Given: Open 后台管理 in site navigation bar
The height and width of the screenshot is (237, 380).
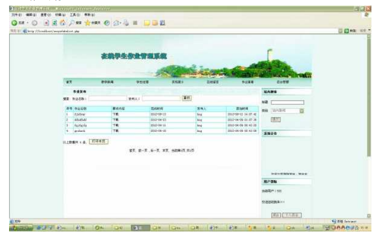Looking at the screenshot, I should tap(283, 82).
